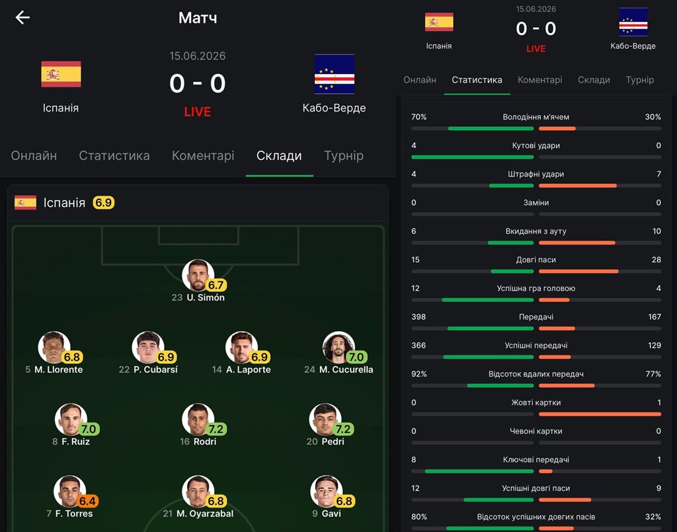Open F. Torres player avatar
Image resolution: width=677 pixels, height=532 pixels.
pyautogui.click(x=69, y=492)
